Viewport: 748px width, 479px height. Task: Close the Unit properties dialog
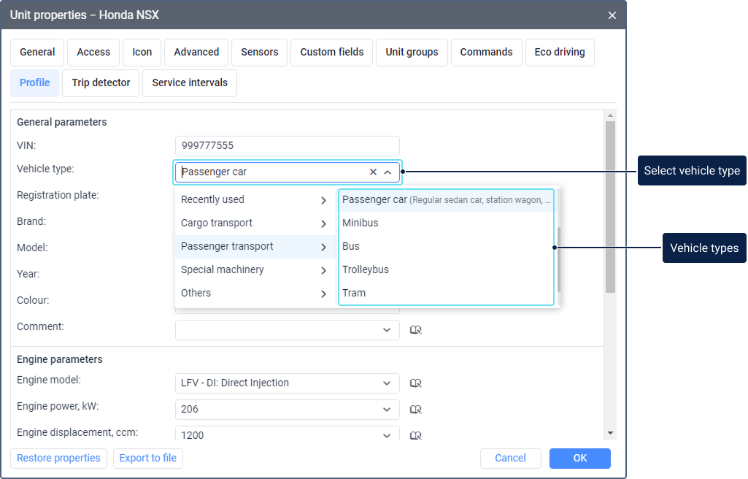point(612,15)
